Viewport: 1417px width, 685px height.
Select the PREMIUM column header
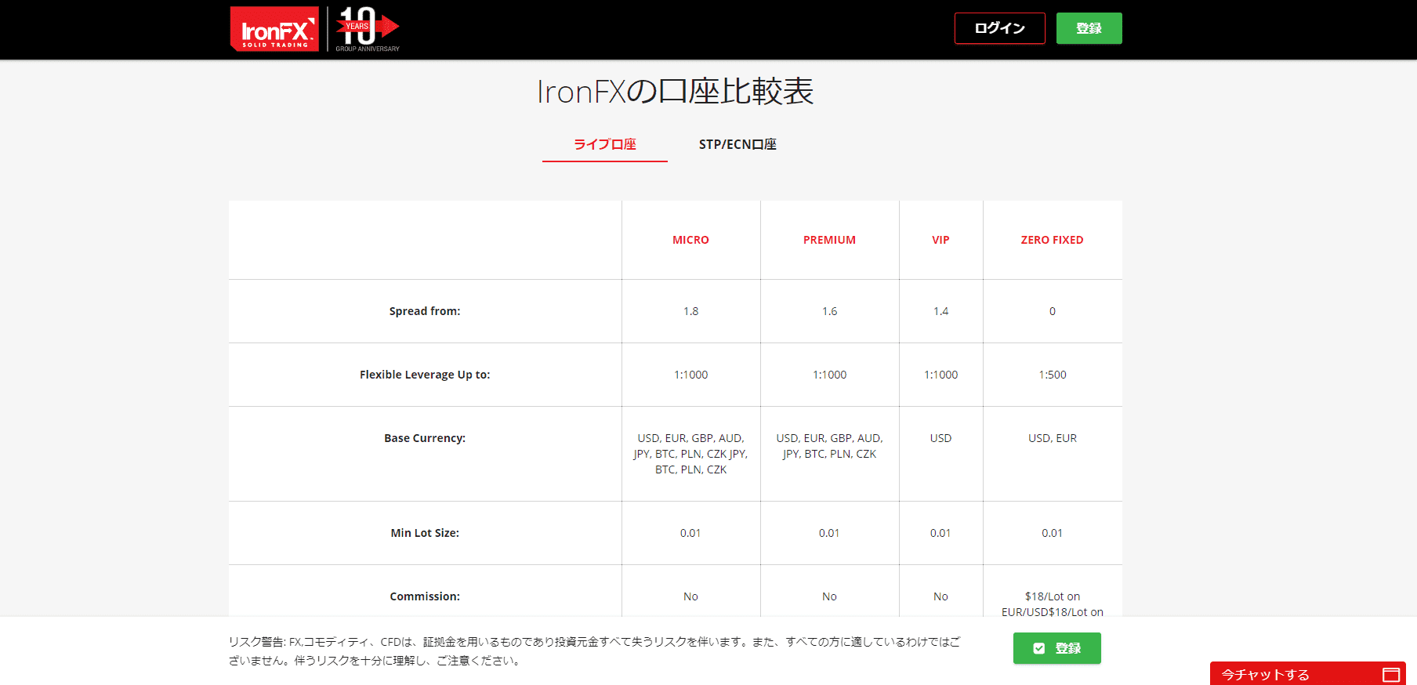[x=829, y=240]
